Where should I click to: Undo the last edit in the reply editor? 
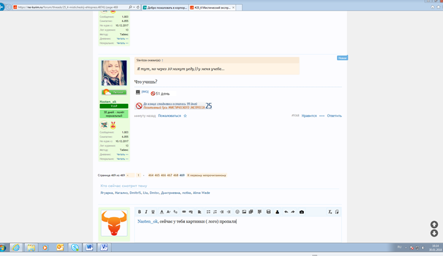(286, 212)
